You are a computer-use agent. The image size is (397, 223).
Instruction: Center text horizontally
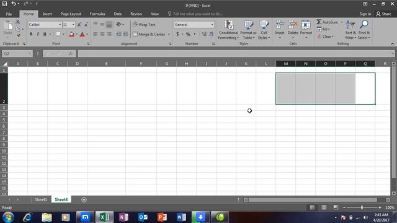[x=102, y=34]
